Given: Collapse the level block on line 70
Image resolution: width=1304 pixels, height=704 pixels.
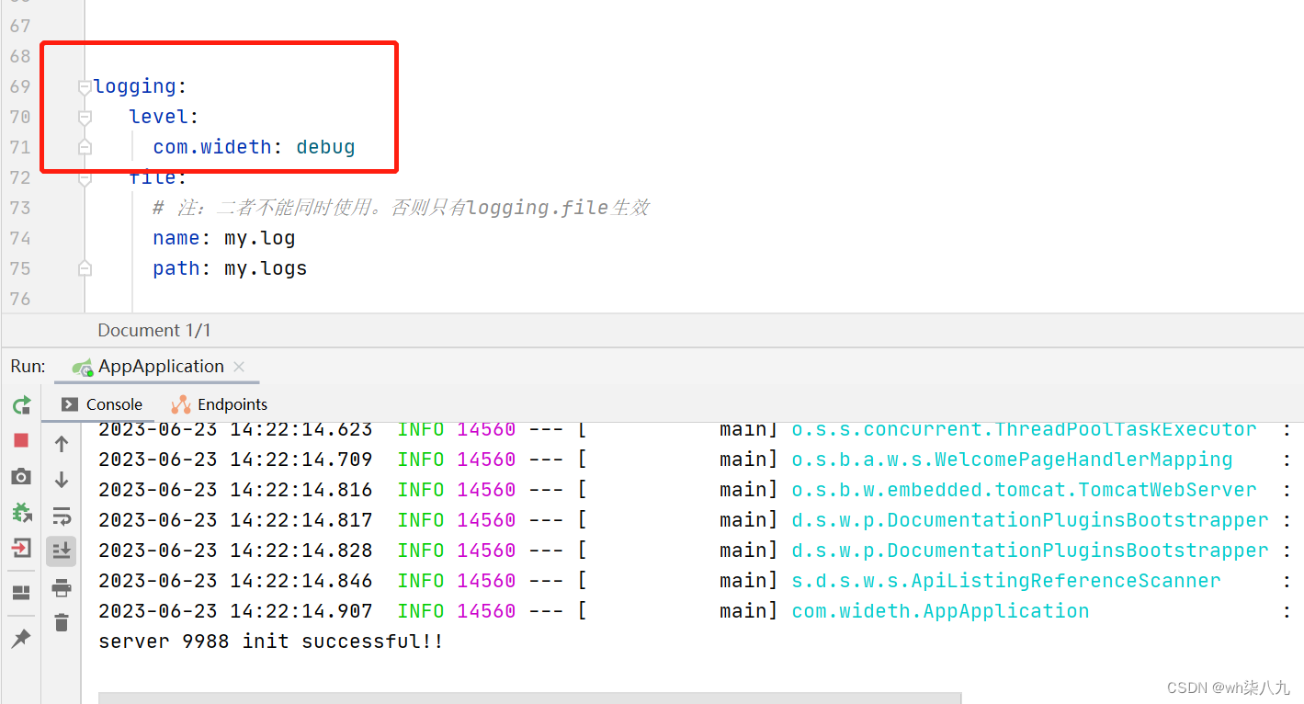Looking at the screenshot, I should (85, 118).
